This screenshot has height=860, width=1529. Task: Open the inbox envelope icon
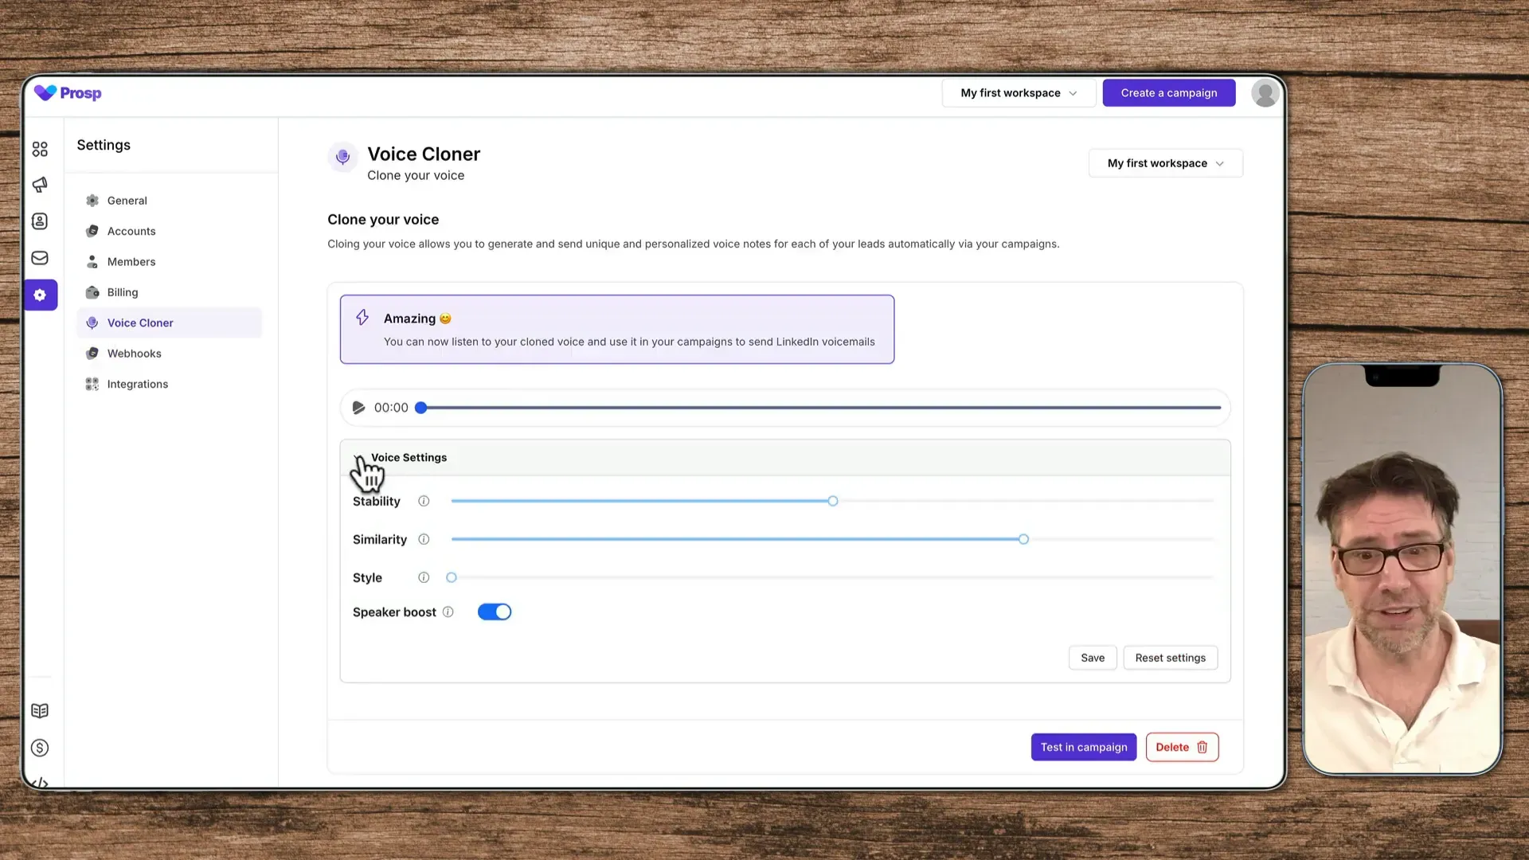(40, 258)
